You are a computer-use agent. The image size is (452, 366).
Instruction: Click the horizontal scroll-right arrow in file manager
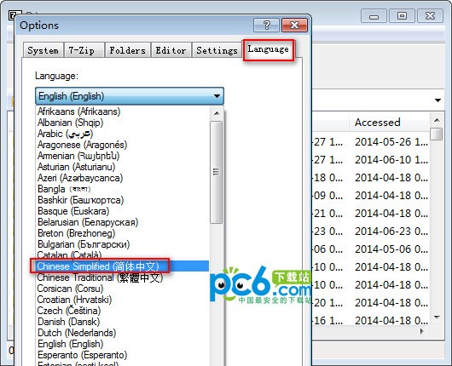coord(422,331)
